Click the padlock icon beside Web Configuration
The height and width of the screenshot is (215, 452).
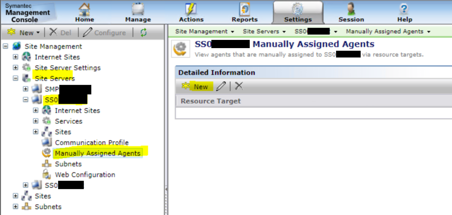click(47, 174)
